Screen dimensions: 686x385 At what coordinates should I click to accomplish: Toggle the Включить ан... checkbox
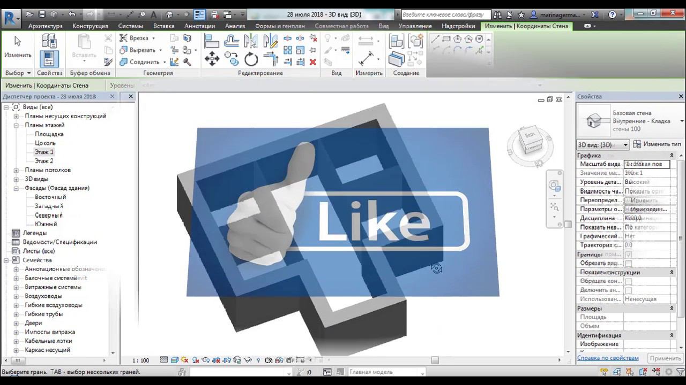click(629, 291)
